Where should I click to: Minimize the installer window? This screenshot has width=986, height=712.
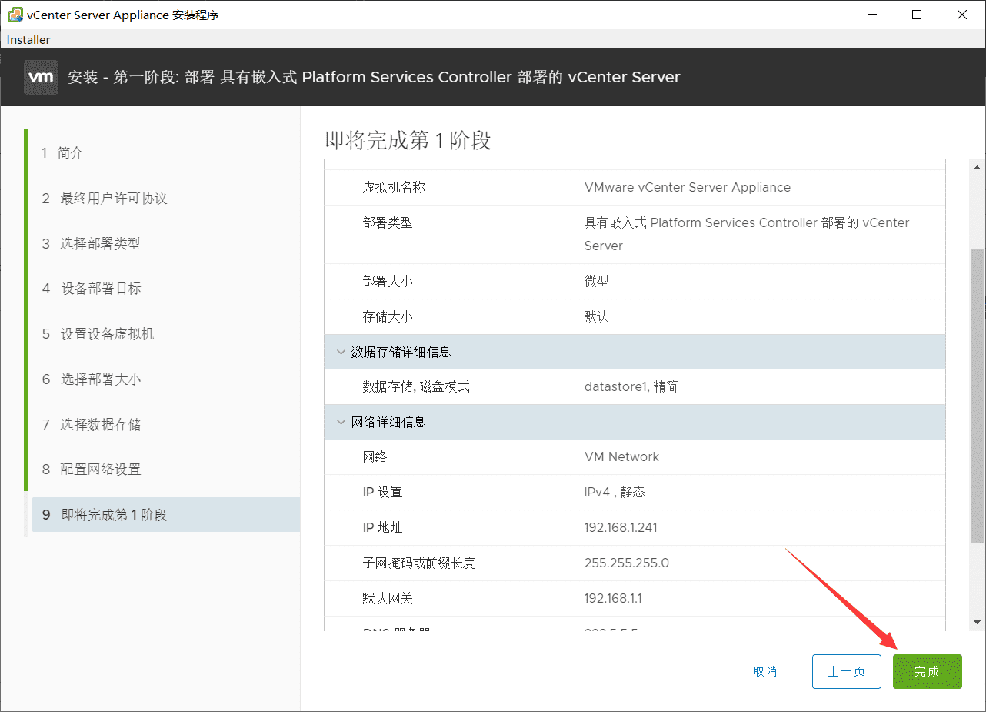(871, 15)
